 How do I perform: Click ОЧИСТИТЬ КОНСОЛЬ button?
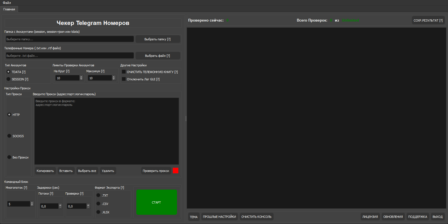pyautogui.click(x=256, y=217)
